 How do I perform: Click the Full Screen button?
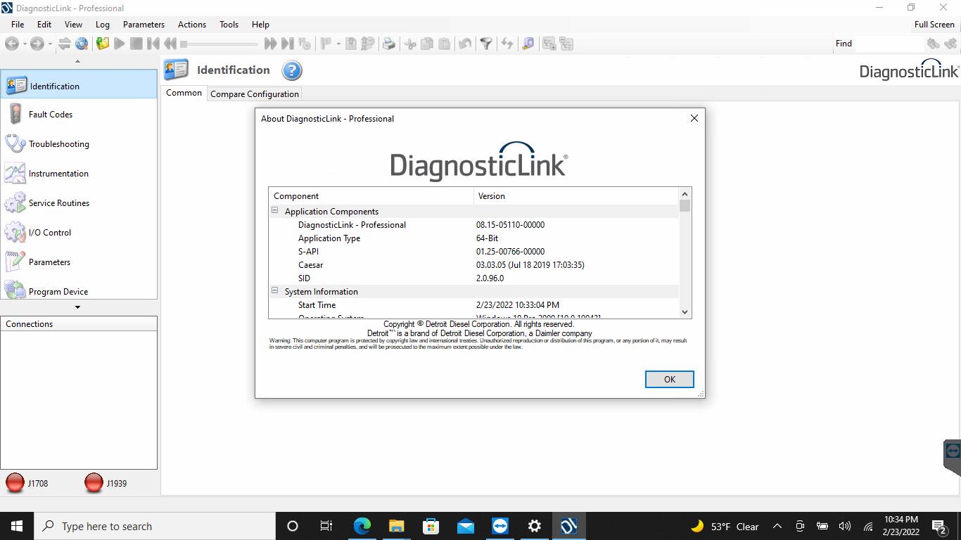pos(934,24)
